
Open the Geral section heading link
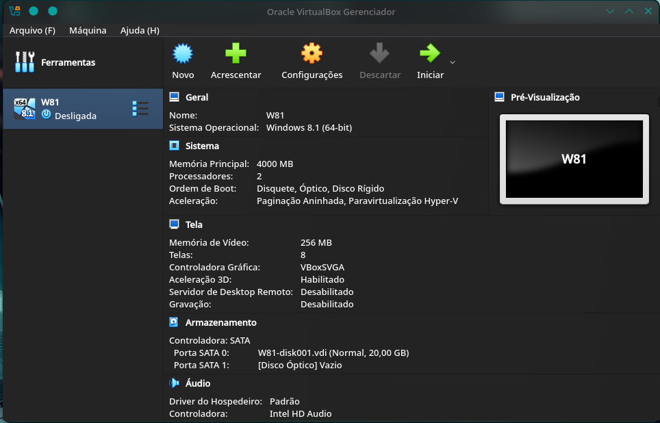197,97
